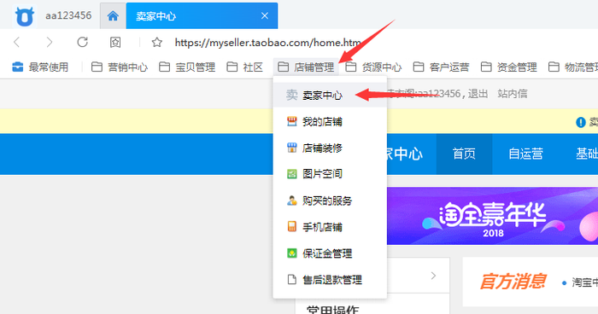Select 保证金管理 menu entry
This screenshot has width=598, height=314.
pos(330,253)
